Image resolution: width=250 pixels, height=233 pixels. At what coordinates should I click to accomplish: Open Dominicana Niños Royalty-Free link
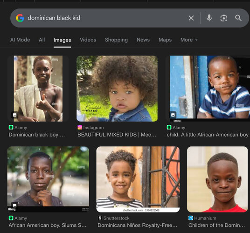[x=137, y=225]
